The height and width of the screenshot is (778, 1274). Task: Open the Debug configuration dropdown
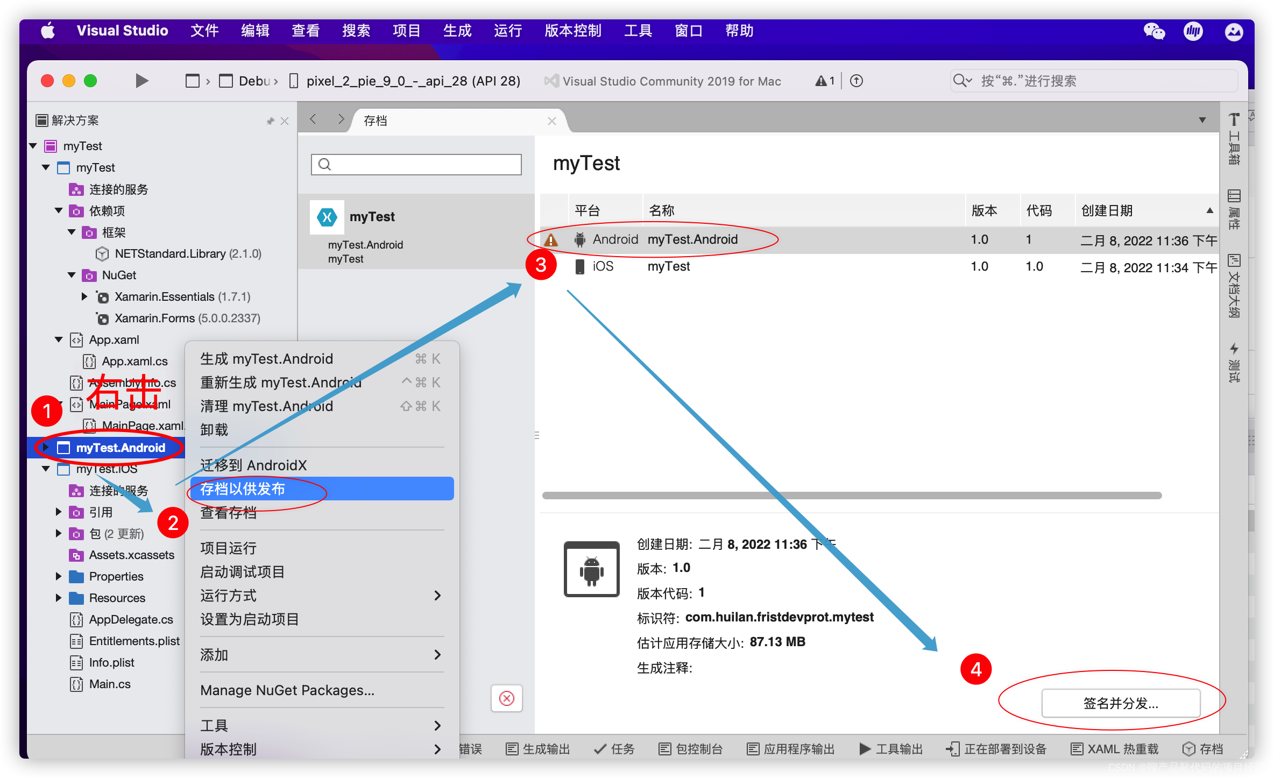(x=249, y=81)
